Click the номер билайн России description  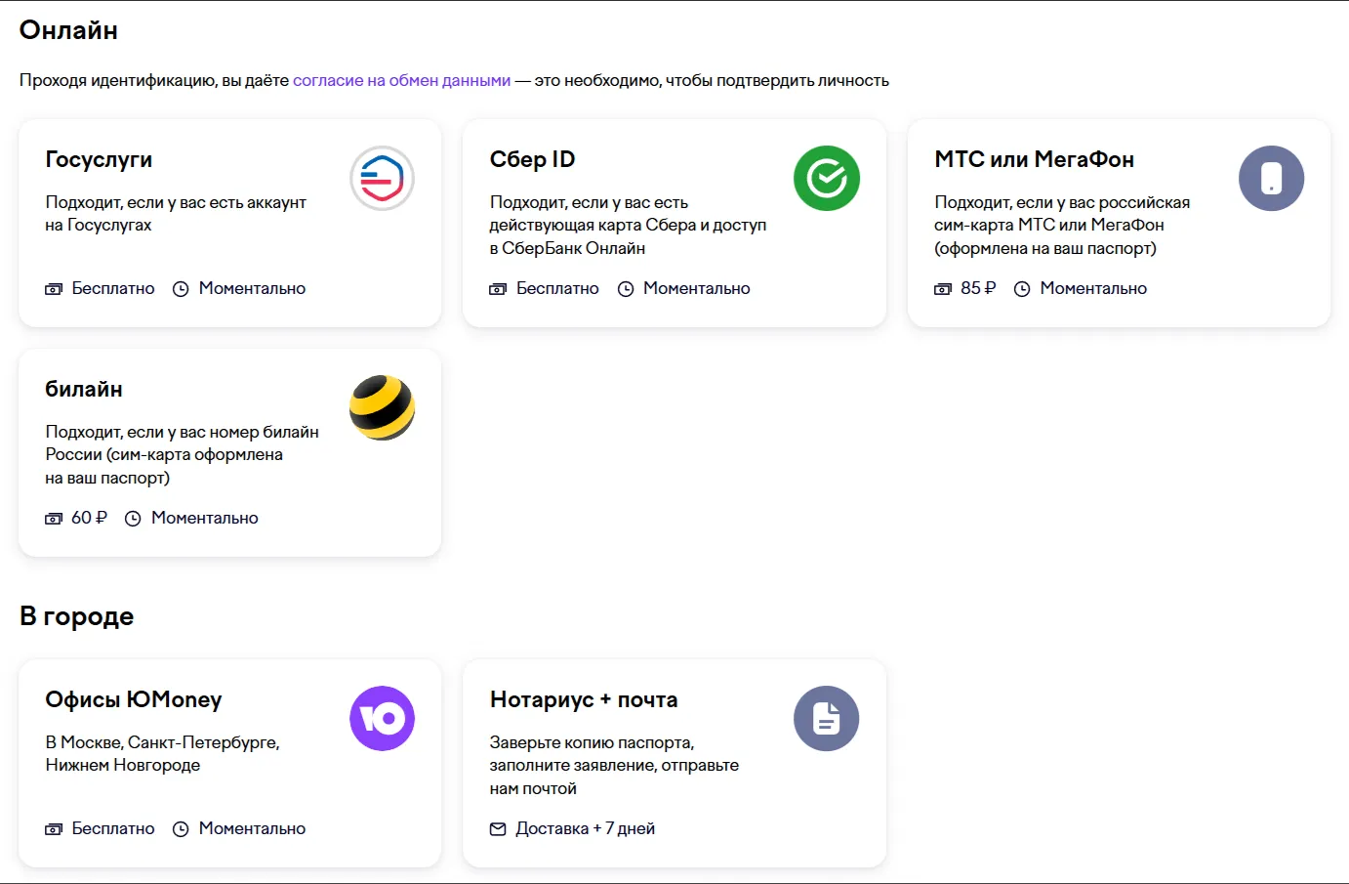(x=182, y=455)
